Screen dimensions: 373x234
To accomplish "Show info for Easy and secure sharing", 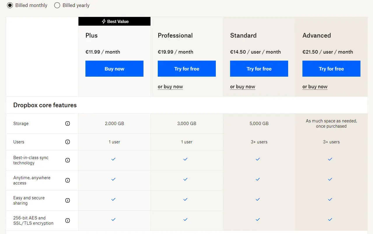I will click(68, 200).
